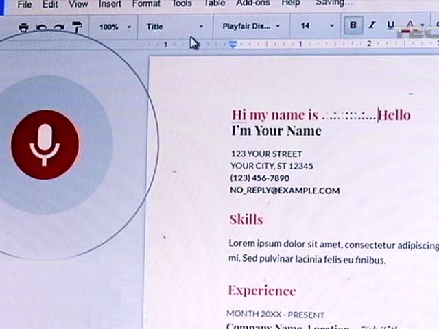The height and width of the screenshot is (329, 439).
Task: Click the NO_REPLY@EXAMPLE.COM email text
Action: coord(285,191)
